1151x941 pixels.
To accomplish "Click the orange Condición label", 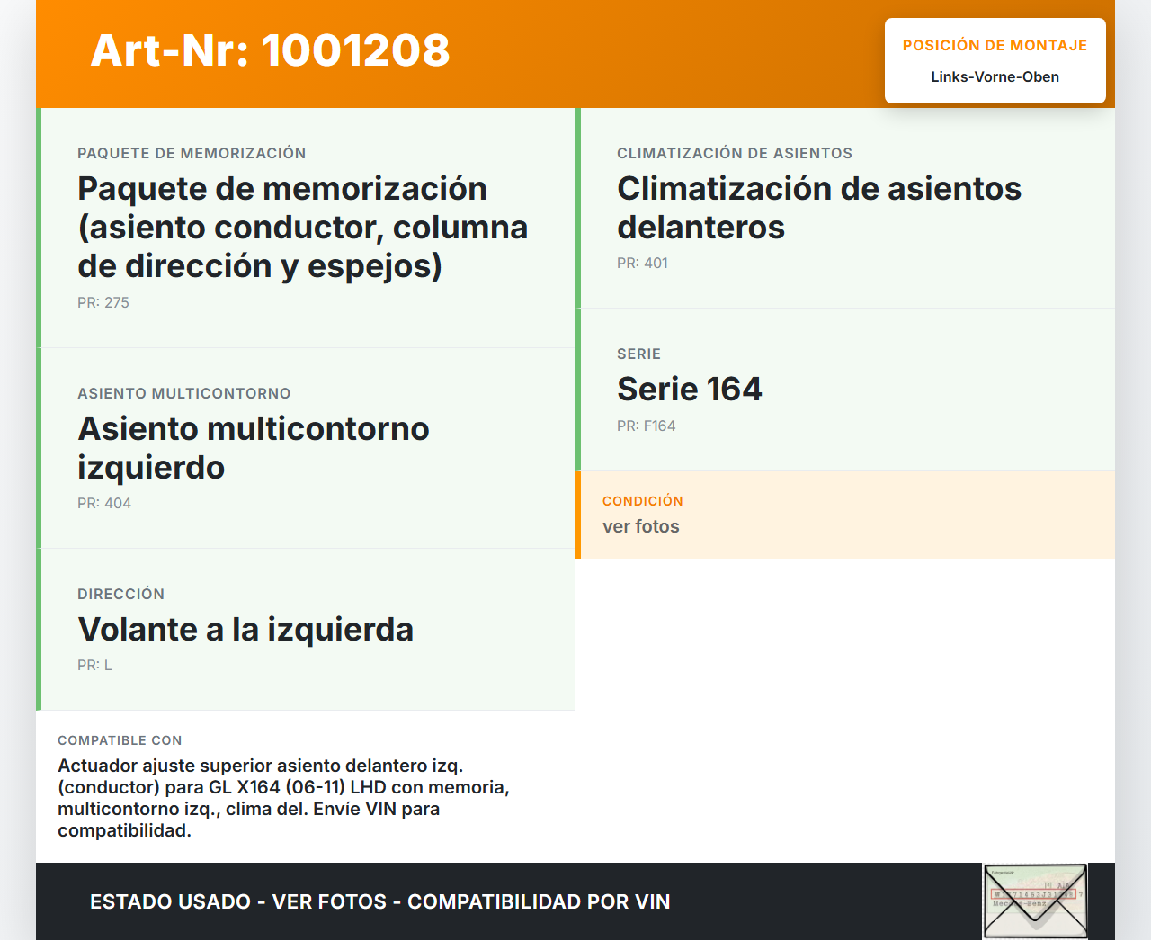I will pyautogui.click(x=642, y=501).
